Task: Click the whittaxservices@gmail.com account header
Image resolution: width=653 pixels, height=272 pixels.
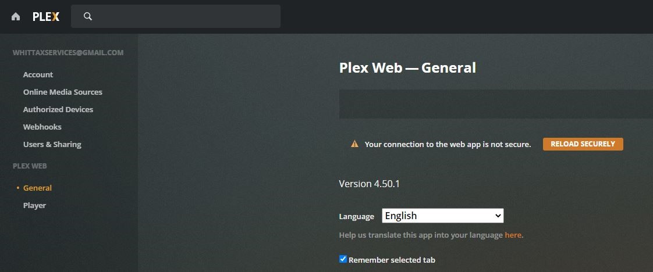Action: click(x=68, y=52)
